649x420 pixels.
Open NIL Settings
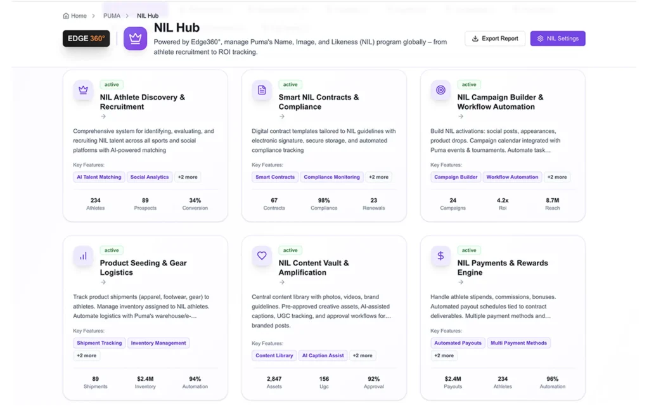pos(558,39)
